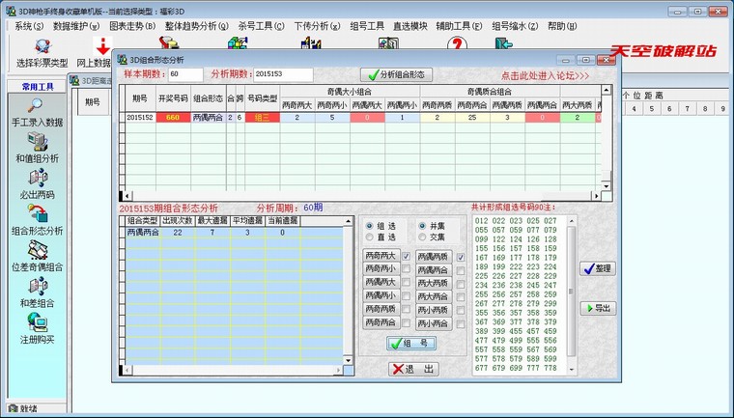Click the number list vertical scrollbar
Screen dimensions: 734x418
click(x=571, y=290)
